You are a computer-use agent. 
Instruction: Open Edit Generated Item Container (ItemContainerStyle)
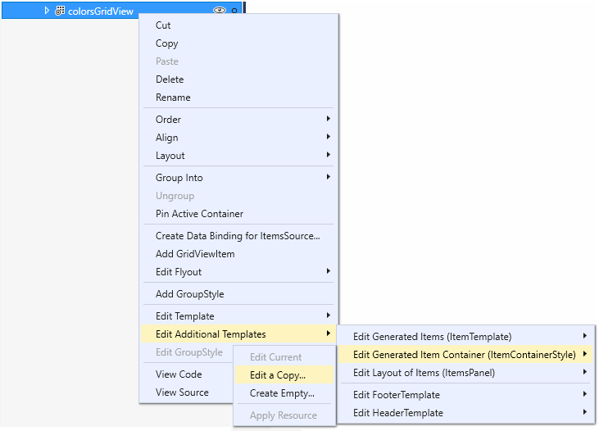pos(466,355)
